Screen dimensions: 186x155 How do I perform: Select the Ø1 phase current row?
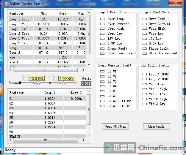tap(48, 99)
